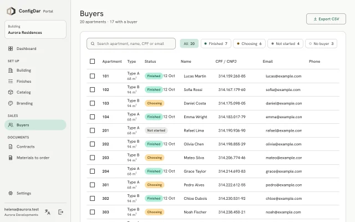
Task: Open the Building setup page
Action: [x=35, y=70]
